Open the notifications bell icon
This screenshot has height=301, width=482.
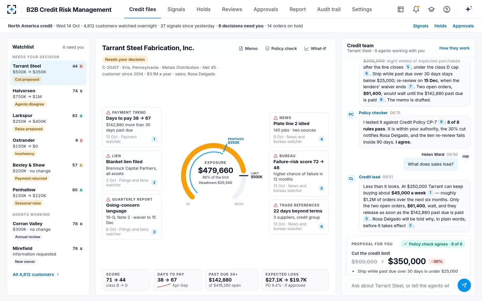click(x=416, y=9)
